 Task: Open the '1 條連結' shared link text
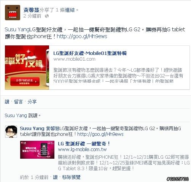pos(65,10)
